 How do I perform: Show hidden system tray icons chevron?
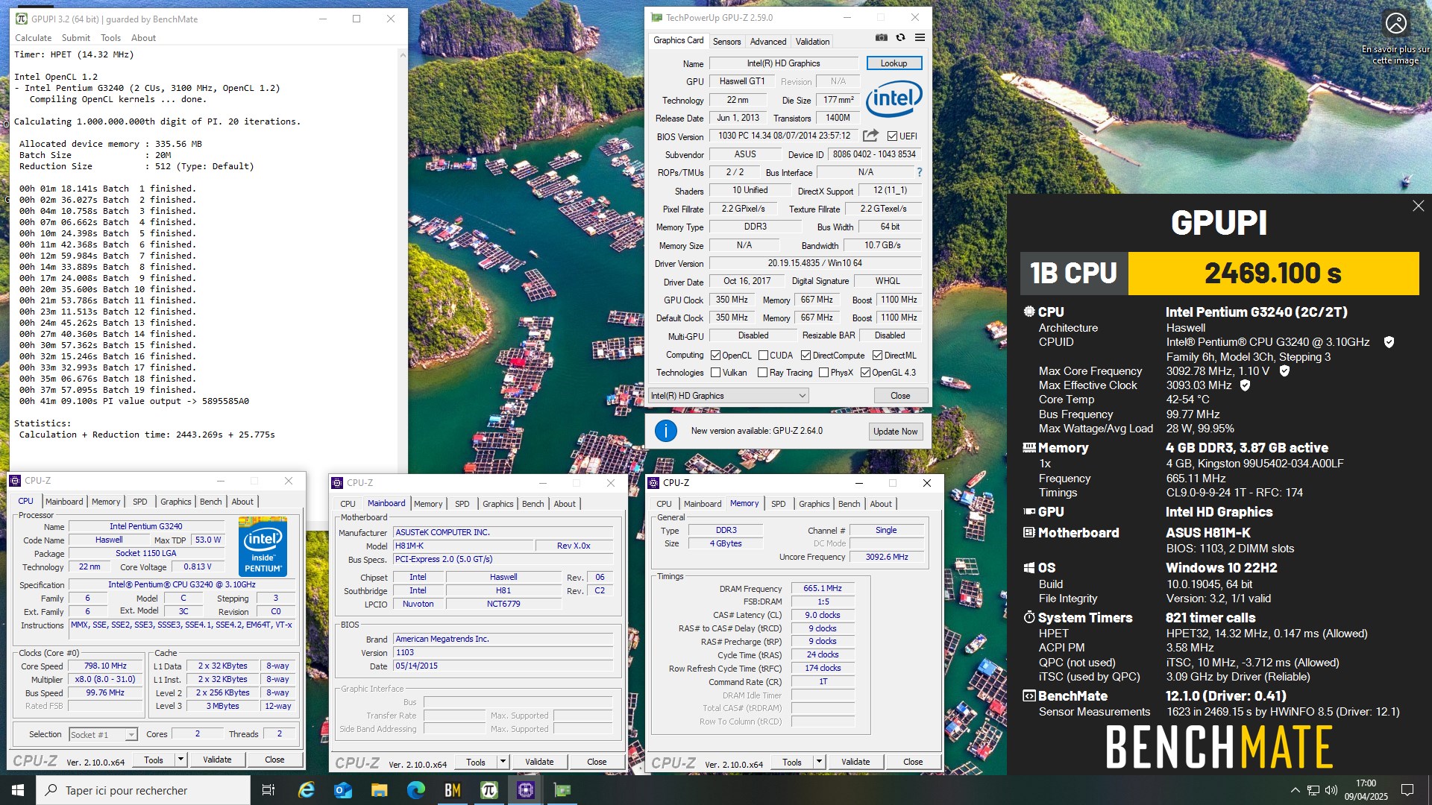tap(1295, 790)
